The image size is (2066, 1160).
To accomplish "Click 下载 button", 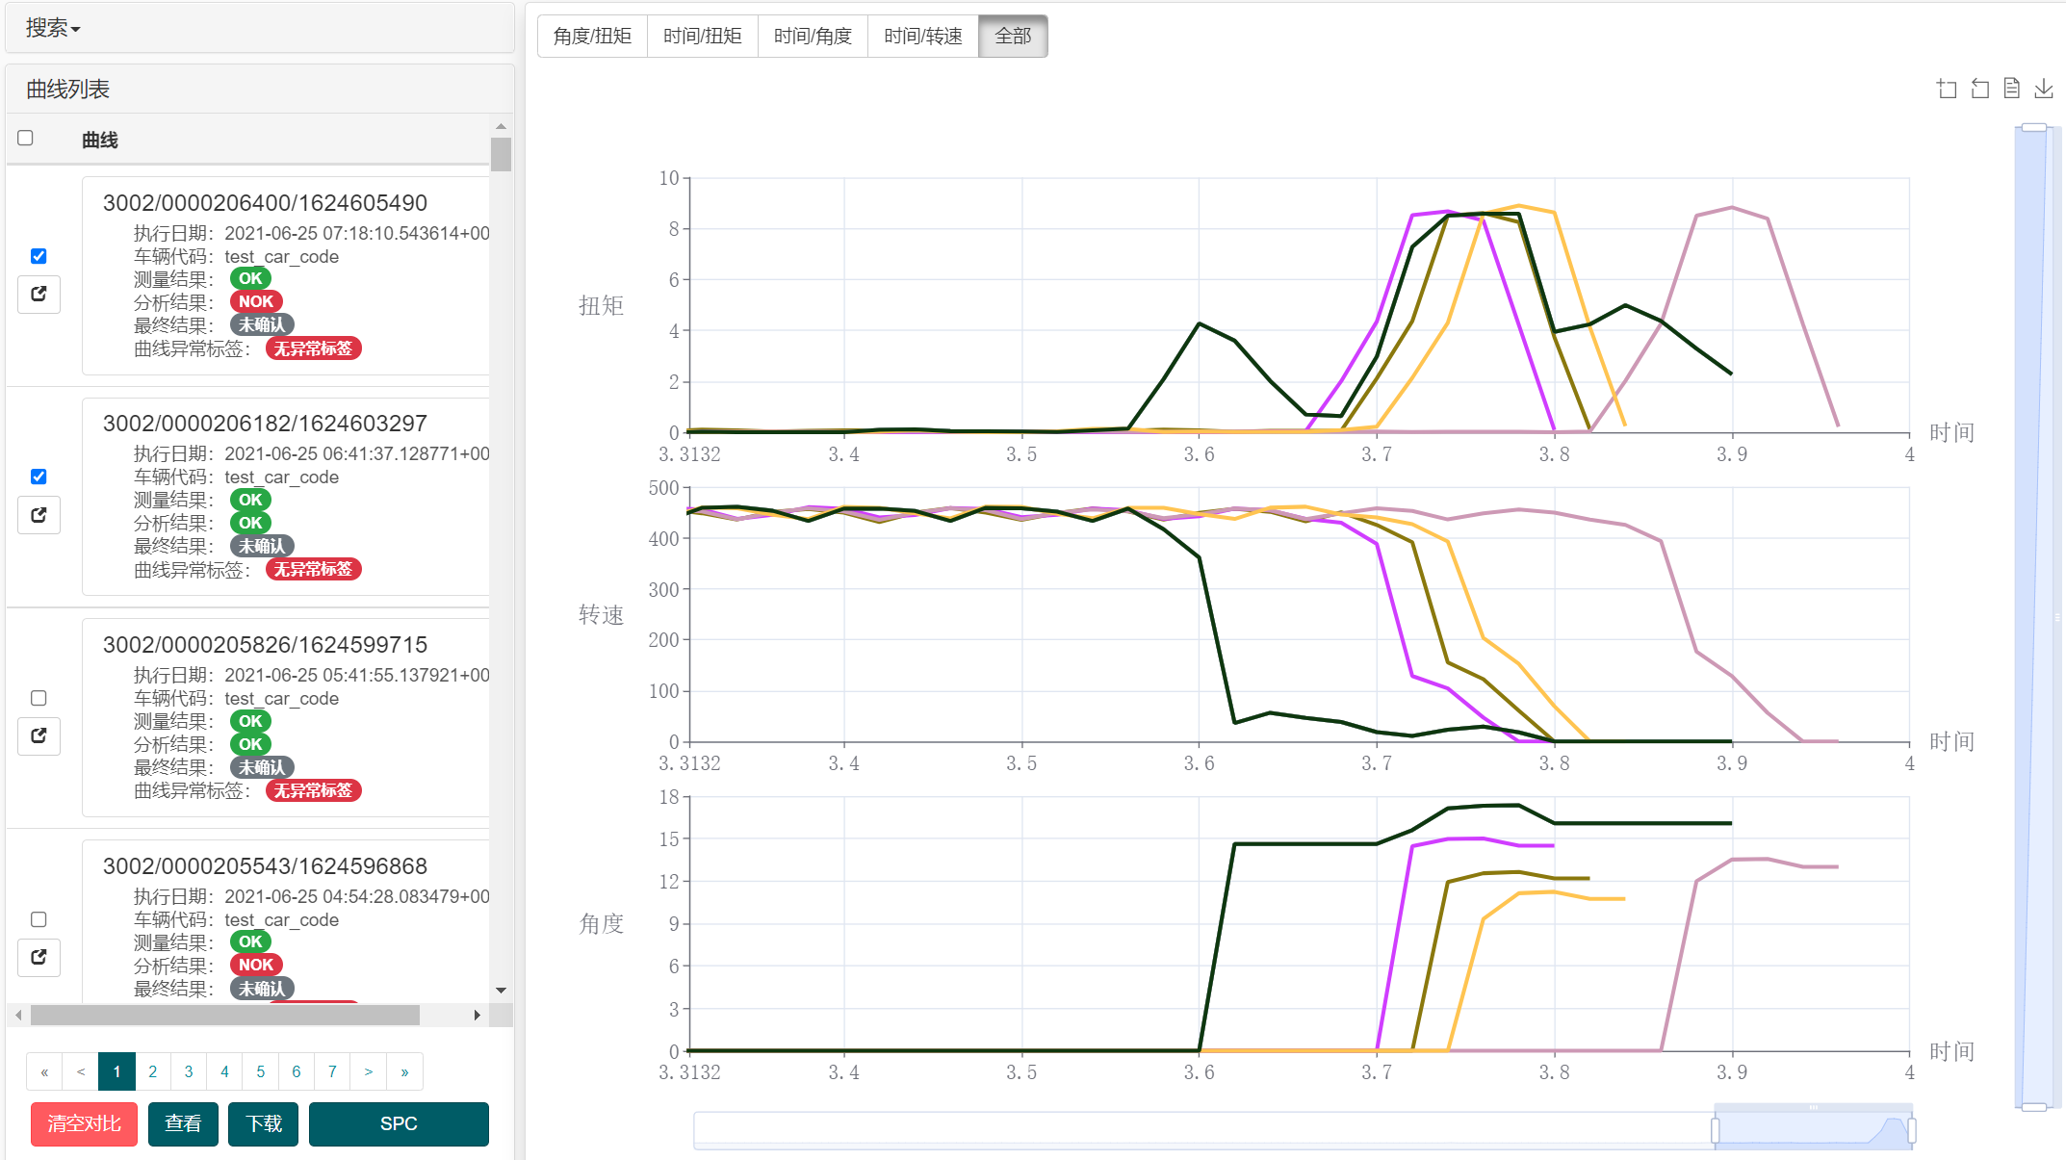I will click(263, 1124).
